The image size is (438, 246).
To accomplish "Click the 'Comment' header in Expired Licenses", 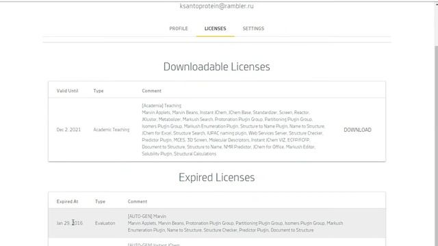I will 137,202.
